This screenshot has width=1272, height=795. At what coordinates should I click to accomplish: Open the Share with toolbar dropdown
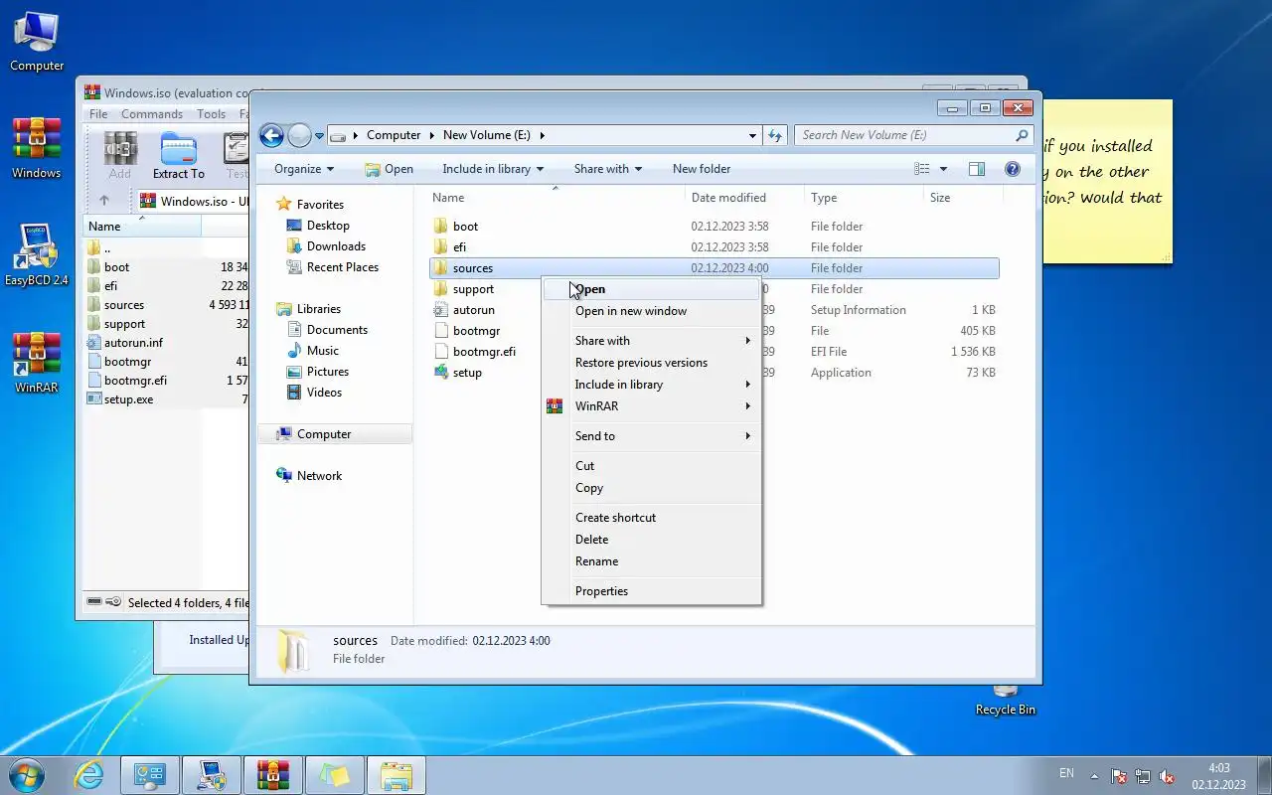(608, 169)
